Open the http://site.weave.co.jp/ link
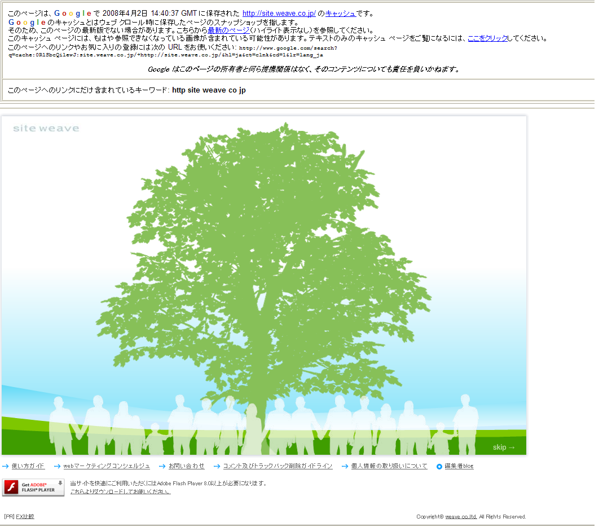This screenshot has width=612, height=527. pos(279,13)
